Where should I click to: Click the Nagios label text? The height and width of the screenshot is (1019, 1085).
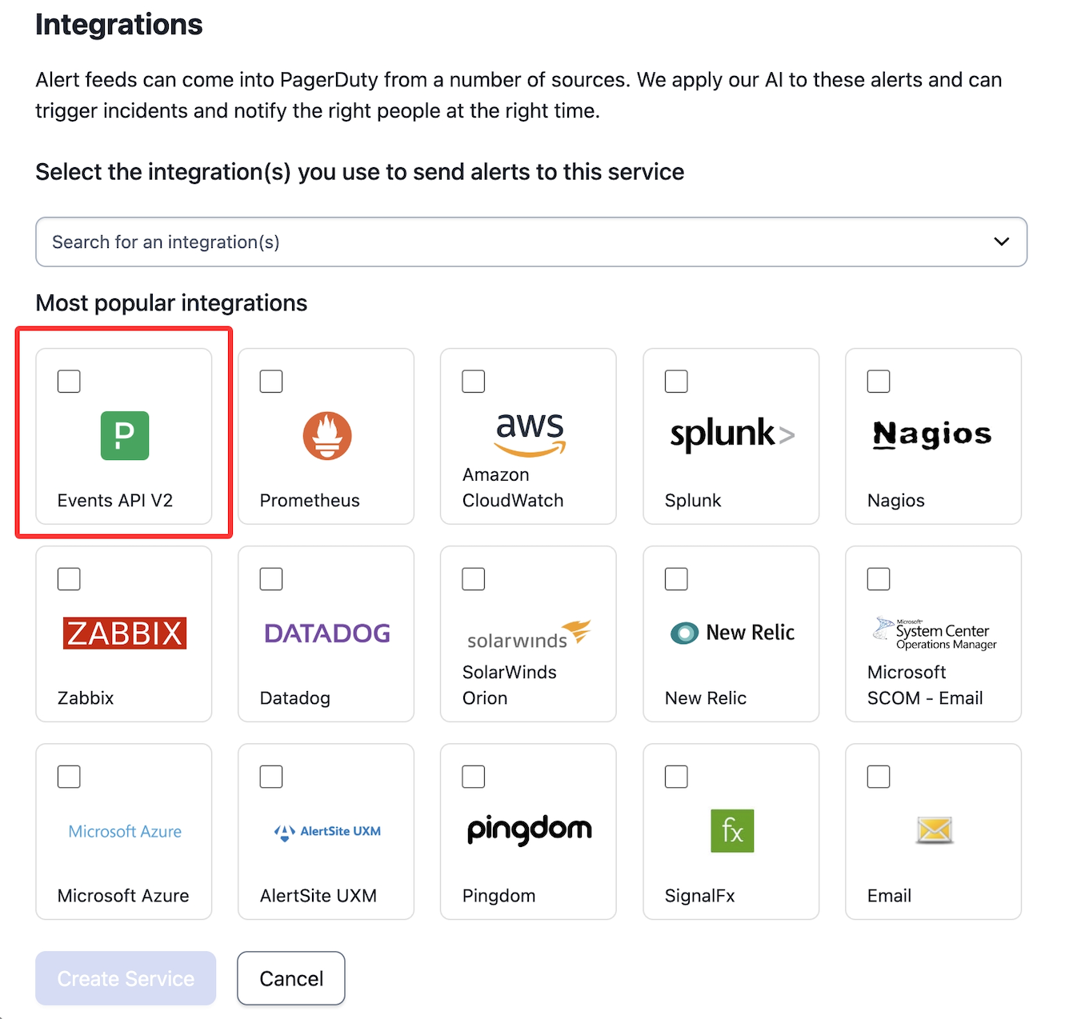pos(896,501)
